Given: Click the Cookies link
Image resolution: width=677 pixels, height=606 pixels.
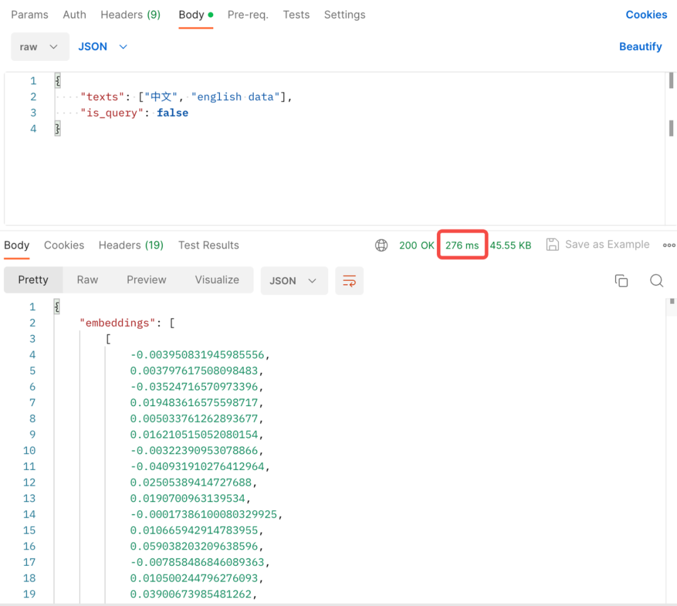Looking at the screenshot, I should click(646, 14).
